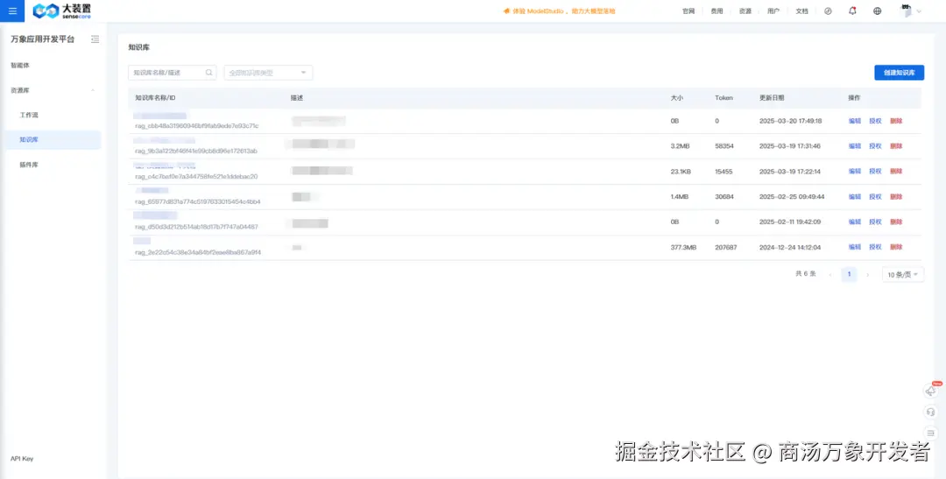Delete the 23.1KB knowledge base row
Viewport: 946px width, 479px height.
tap(896, 172)
